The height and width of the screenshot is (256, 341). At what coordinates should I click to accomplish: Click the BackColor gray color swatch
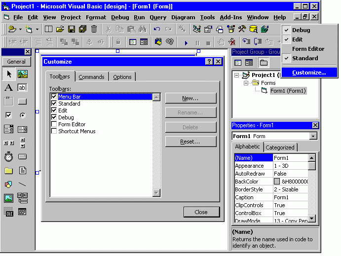tap(277, 181)
